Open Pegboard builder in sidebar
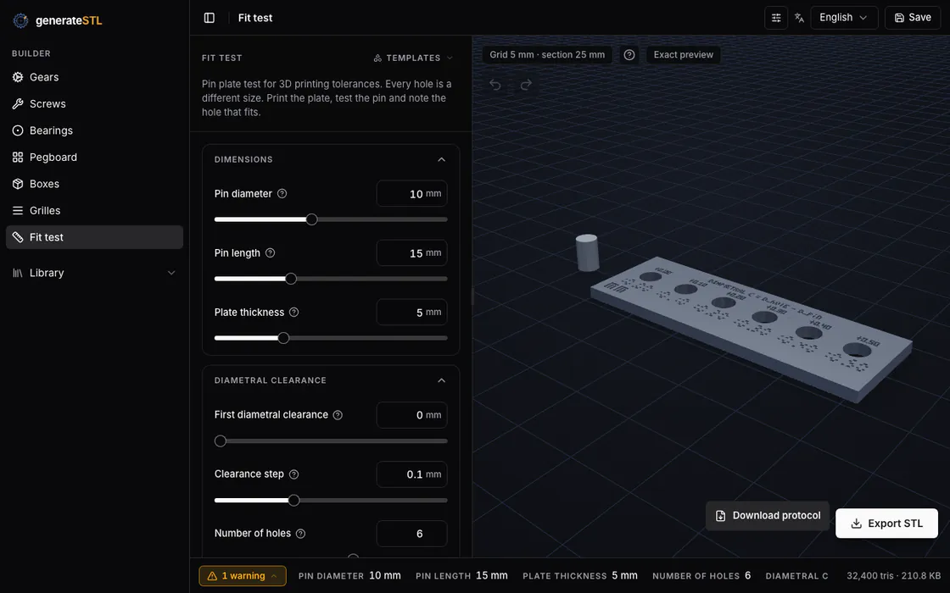The width and height of the screenshot is (950, 593). coord(94,158)
